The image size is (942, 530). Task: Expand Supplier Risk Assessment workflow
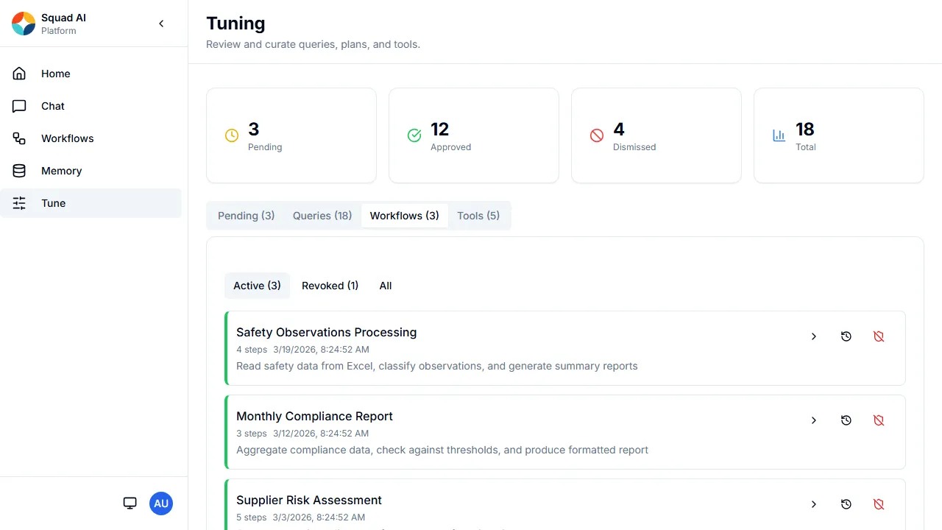pyautogui.click(x=814, y=504)
